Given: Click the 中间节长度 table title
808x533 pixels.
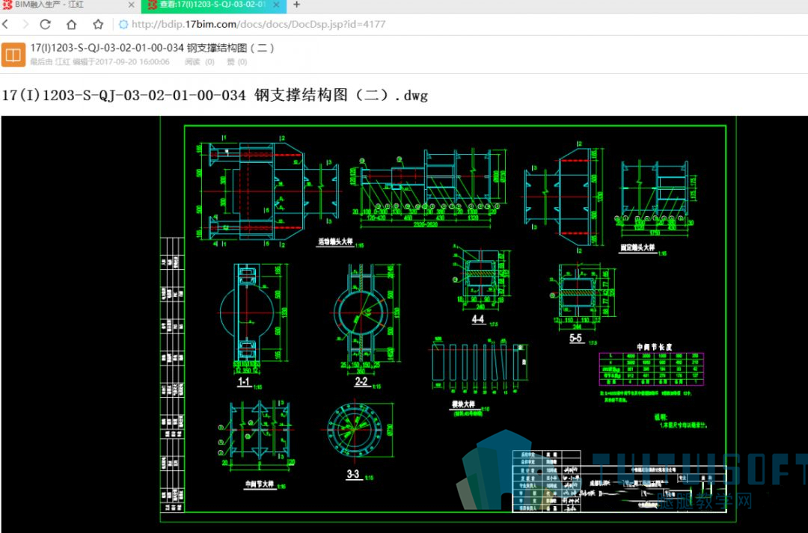Looking at the screenshot, I should point(654,347).
